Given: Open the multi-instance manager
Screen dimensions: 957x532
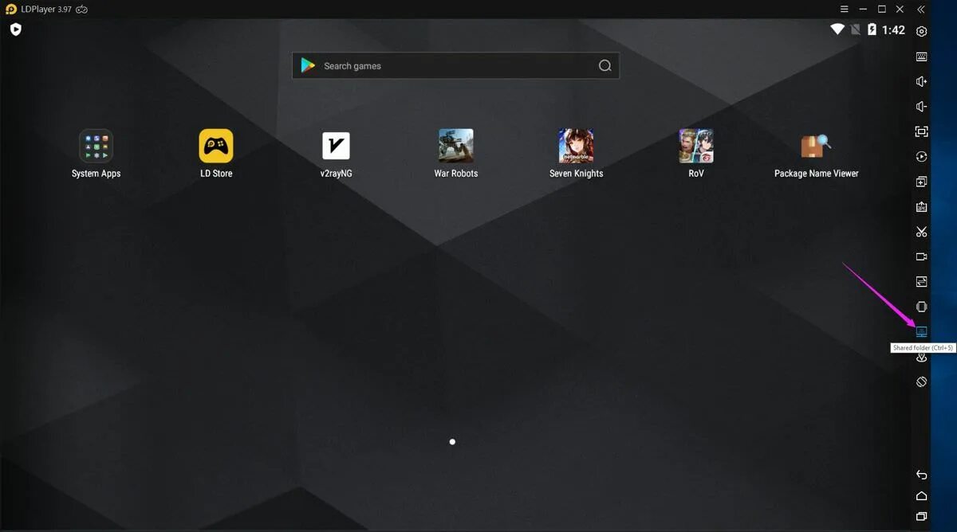Looking at the screenshot, I should [921, 181].
